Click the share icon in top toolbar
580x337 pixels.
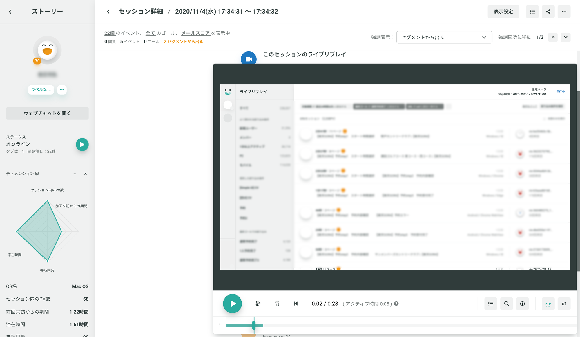pos(548,12)
